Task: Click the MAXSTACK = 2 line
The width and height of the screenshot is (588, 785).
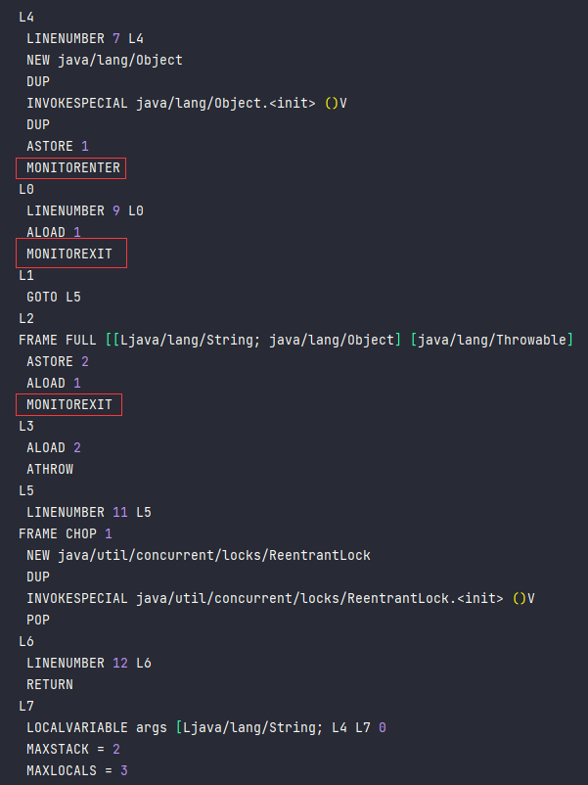Action: [x=73, y=749]
